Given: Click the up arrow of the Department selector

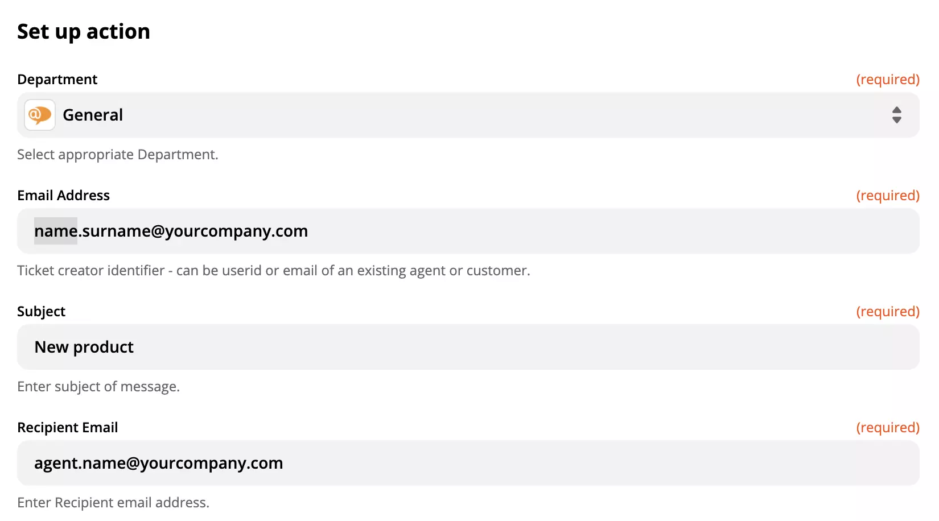Looking at the screenshot, I should (897, 111).
